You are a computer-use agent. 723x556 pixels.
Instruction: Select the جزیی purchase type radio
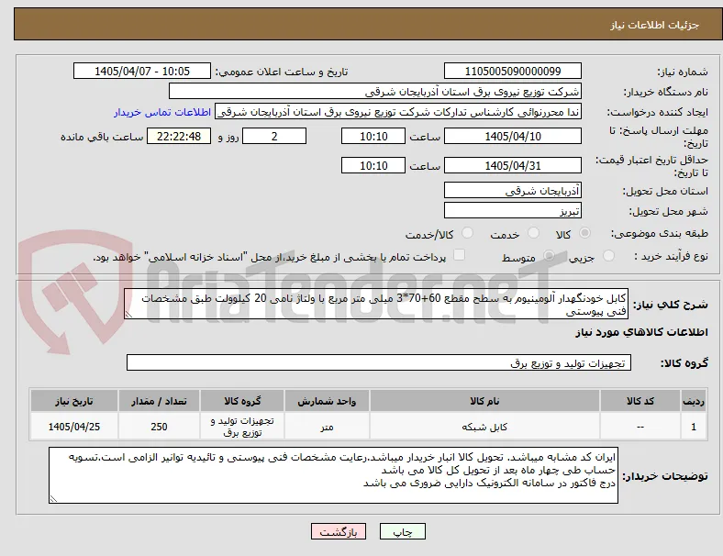[x=608, y=256]
